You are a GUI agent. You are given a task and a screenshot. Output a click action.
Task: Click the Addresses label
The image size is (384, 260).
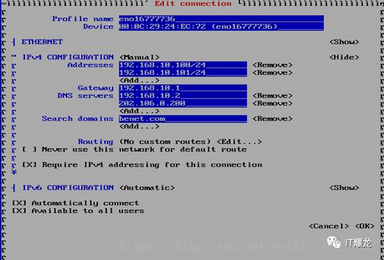[90, 65]
